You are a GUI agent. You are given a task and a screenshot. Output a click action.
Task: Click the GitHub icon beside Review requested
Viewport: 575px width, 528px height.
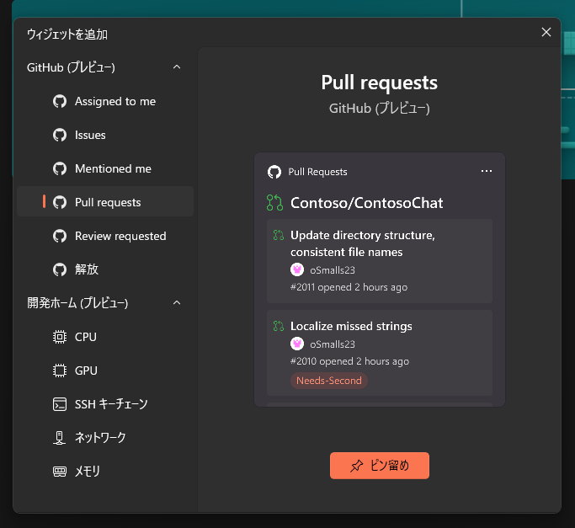coord(60,236)
